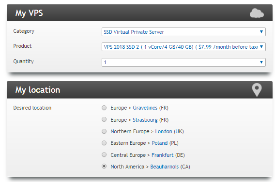Screen dimensions: 275x182
Task: Click the My VPS section header
Action: coord(139,13)
